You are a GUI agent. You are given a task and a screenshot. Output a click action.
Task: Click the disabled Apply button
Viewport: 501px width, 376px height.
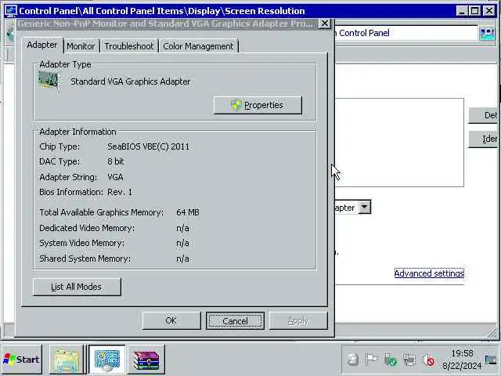tap(298, 320)
